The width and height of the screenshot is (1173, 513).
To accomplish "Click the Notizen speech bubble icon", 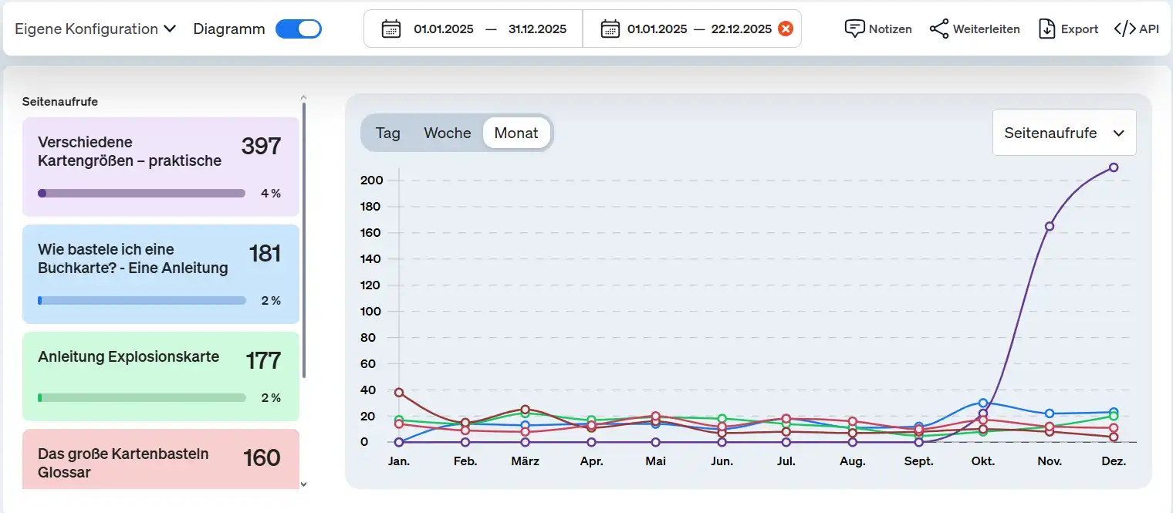I will [855, 29].
